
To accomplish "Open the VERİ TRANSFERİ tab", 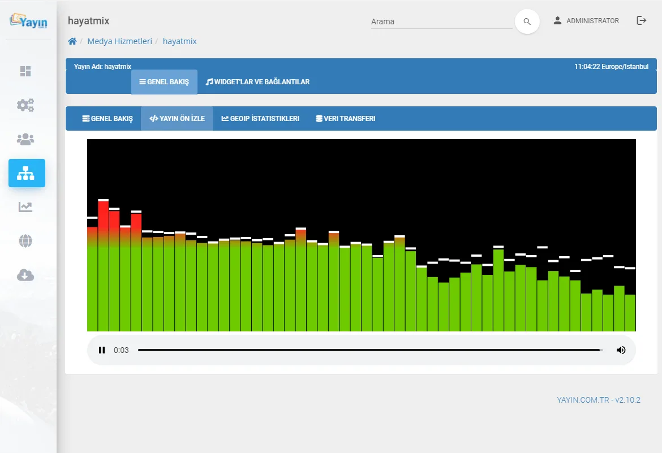I will [x=345, y=119].
